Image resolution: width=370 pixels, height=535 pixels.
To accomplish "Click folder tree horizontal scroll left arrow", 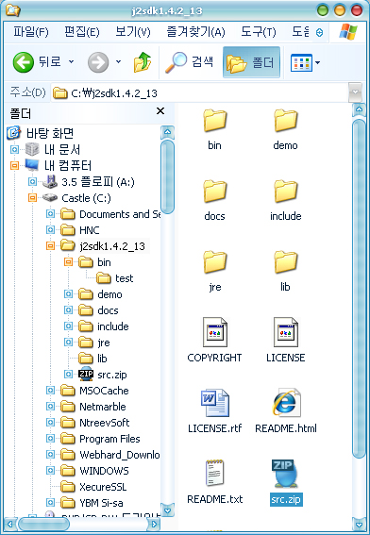I will [x=10, y=524].
